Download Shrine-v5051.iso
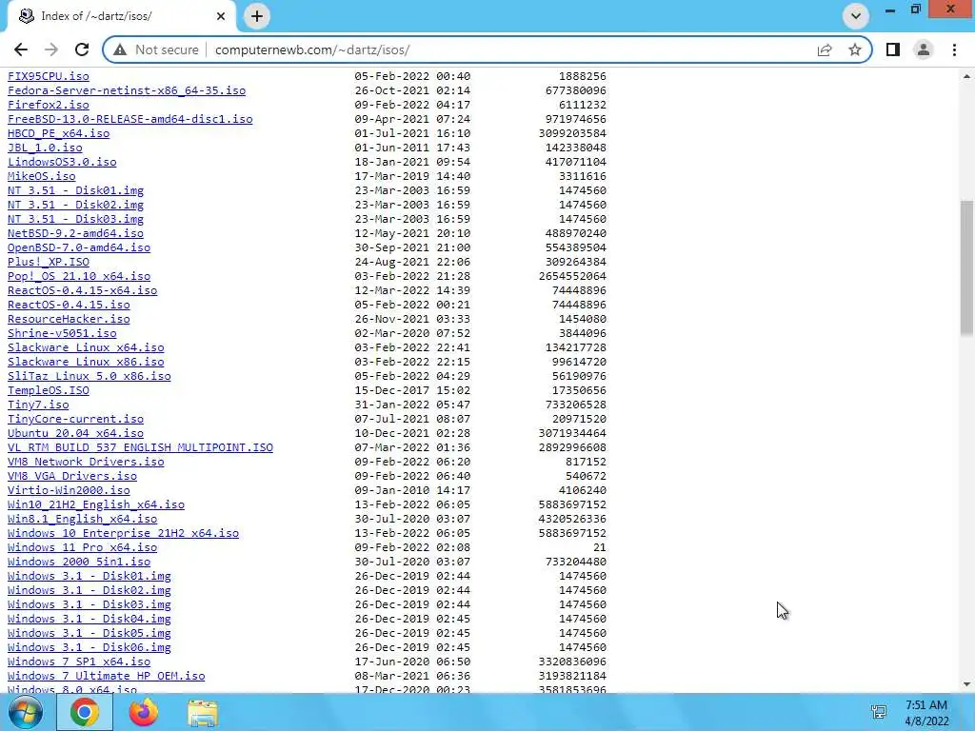The height and width of the screenshot is (731, 975). [x=62, y=333]
